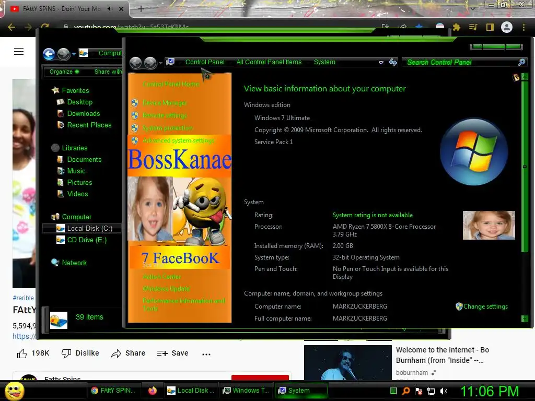
Task: Open the Organize dropdown menu
Action: [64, 72]
